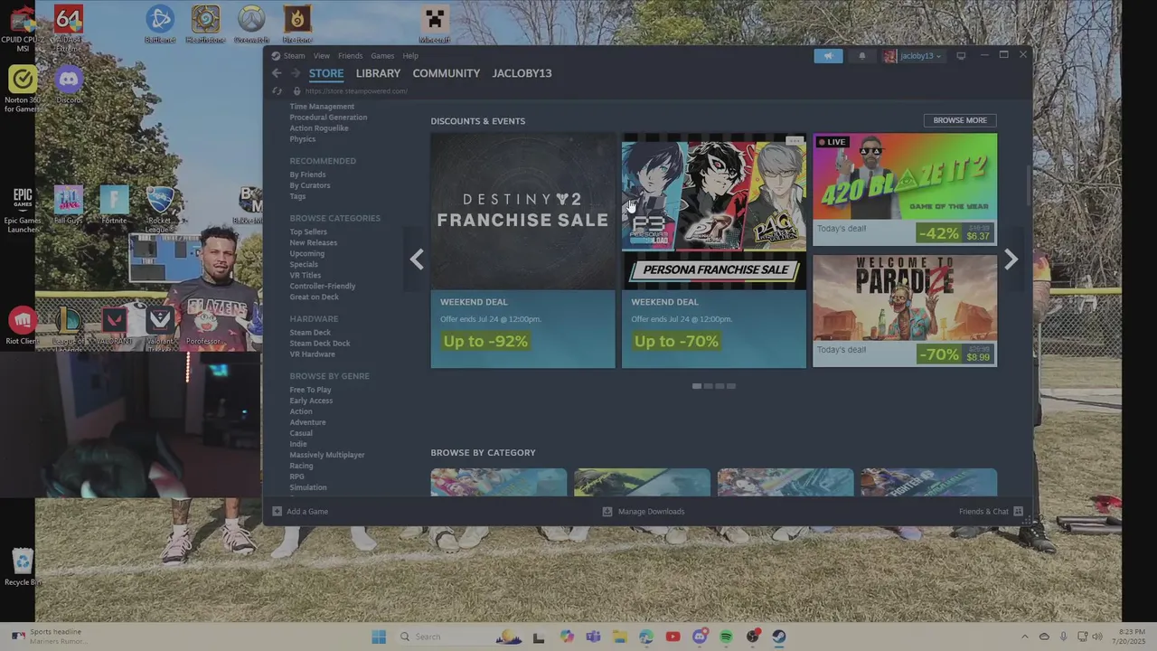This screenshot has height=651, width=1157.
Task: Click the BROWSE MORE button
Action: click(x=960, y=120)
